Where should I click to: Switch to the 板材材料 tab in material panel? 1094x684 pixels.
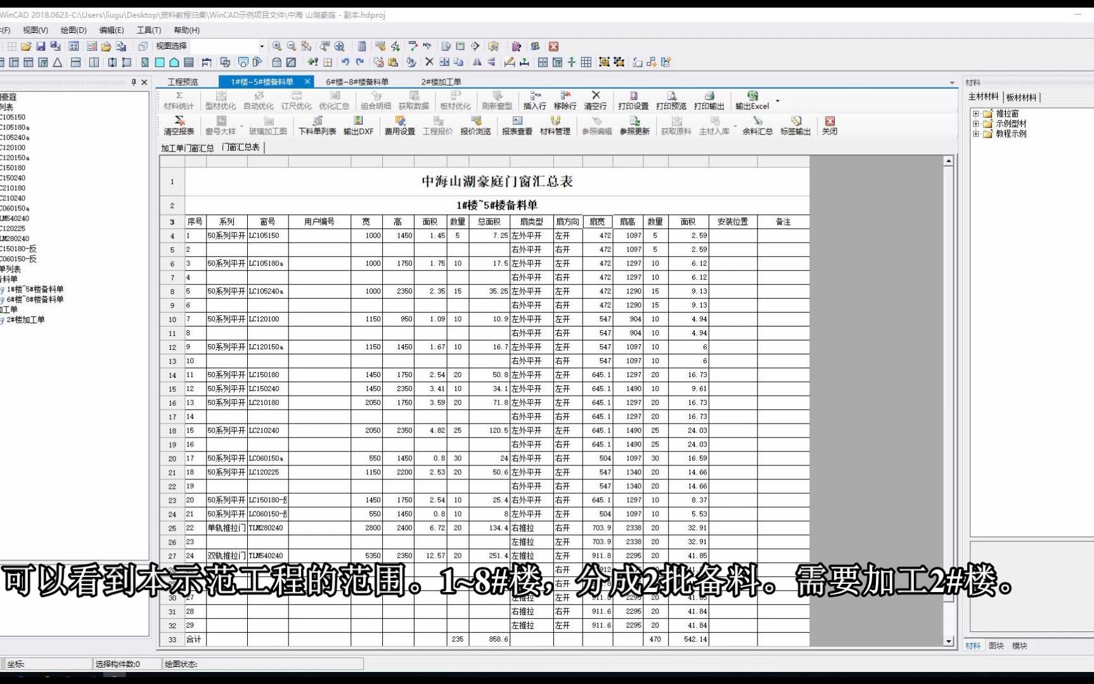point(1021,97)
